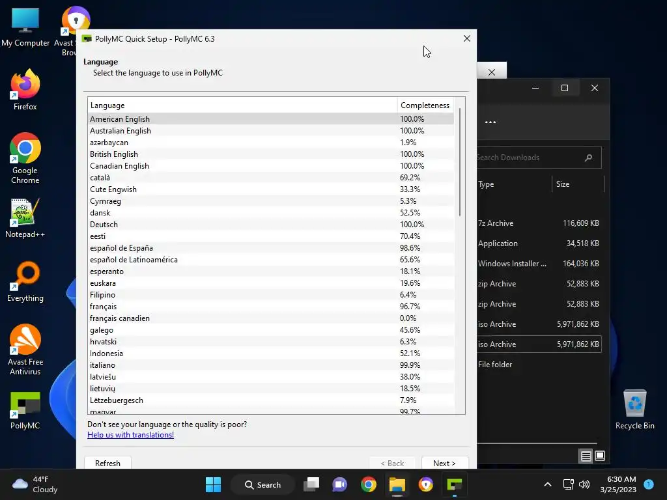Screen dimensions: 667x500
Task: Select hrvatski language row
Action: click(270, 342)
